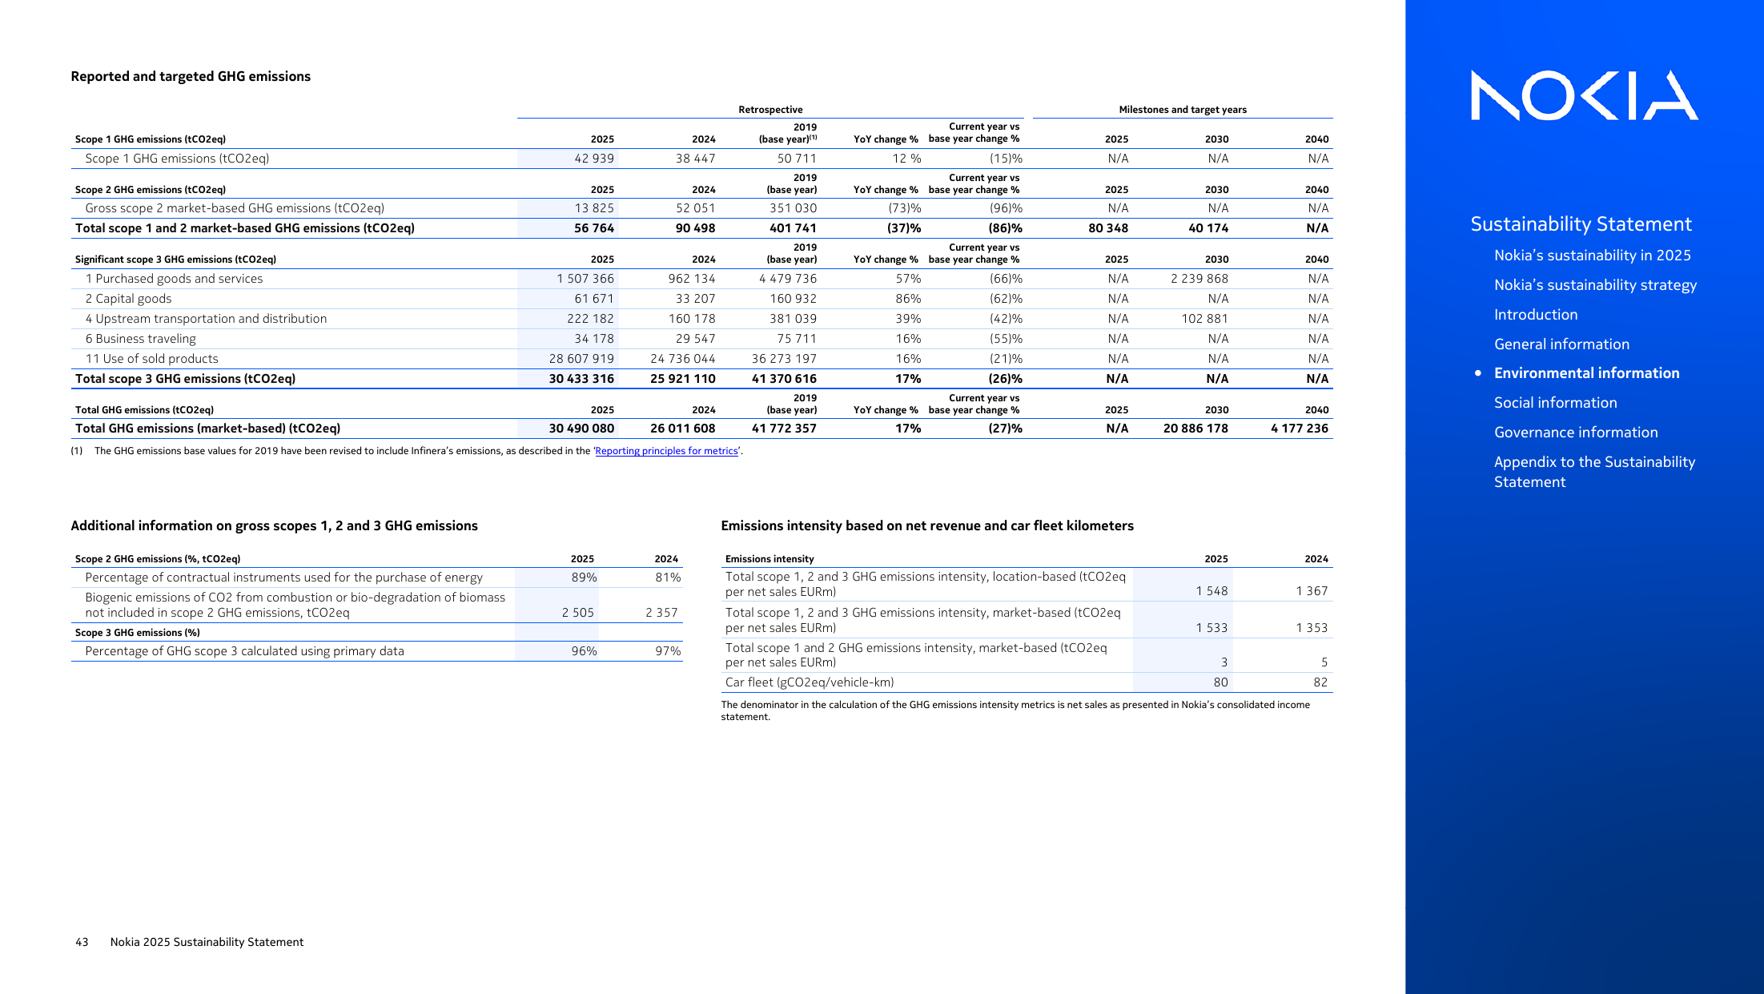This screenshot has height=994, width=1764.
Task: Click 'Emissions intensity based on net revenue' heading
Action: (927, 525)
